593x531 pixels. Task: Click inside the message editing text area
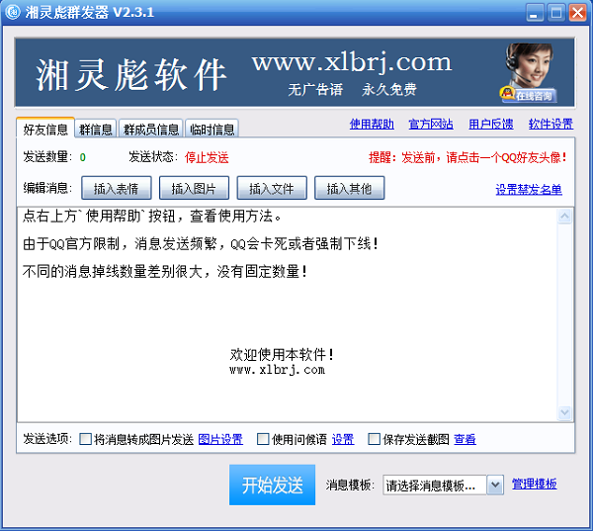tap(288, 314)
